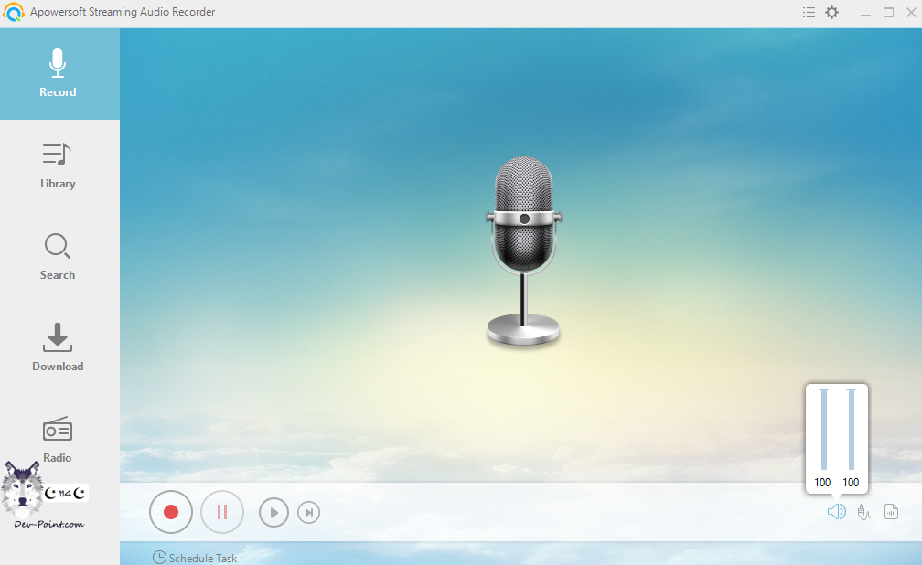Open the audio format file icon

point(891,512)
